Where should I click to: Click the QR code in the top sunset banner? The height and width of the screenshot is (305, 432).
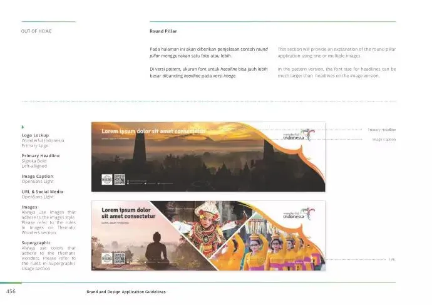(120, 179)
